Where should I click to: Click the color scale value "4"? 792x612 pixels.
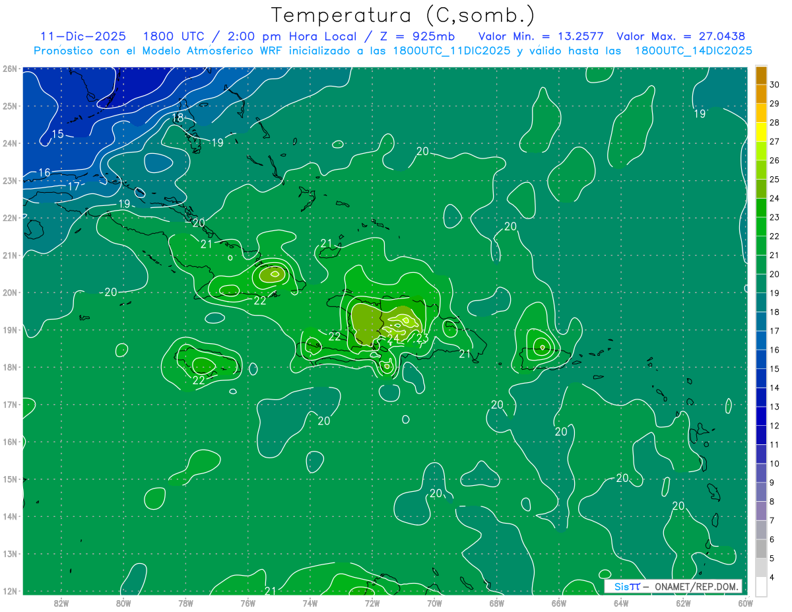772,578
